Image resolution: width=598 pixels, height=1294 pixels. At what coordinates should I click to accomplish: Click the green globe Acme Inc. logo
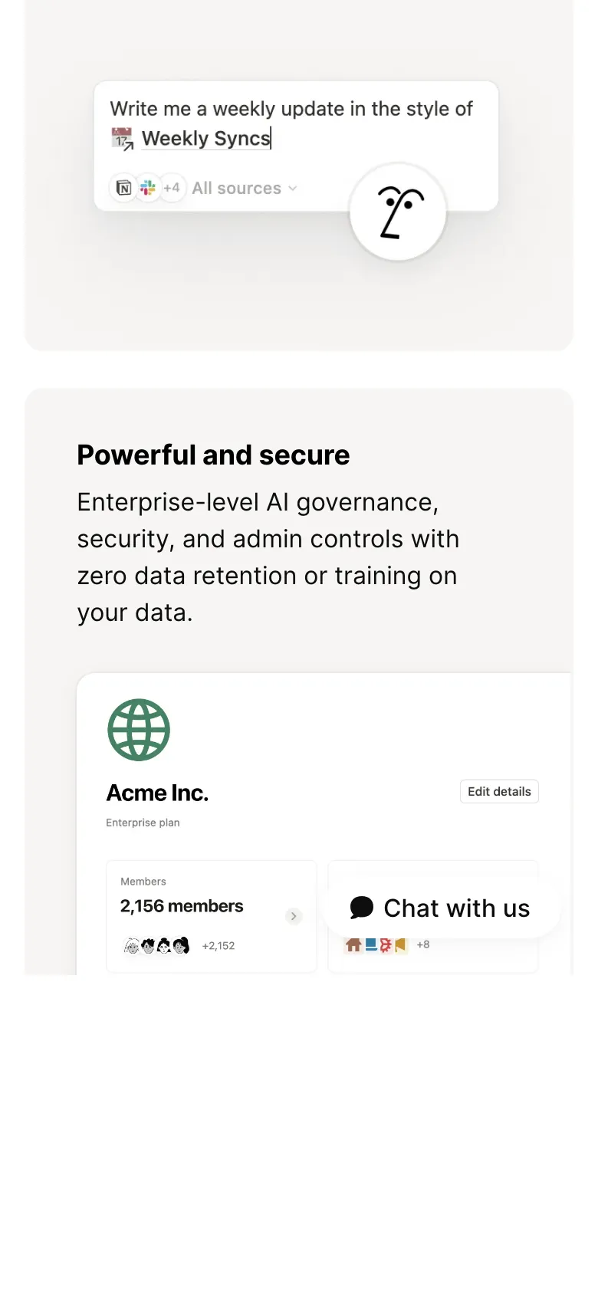tap(139, 730)
